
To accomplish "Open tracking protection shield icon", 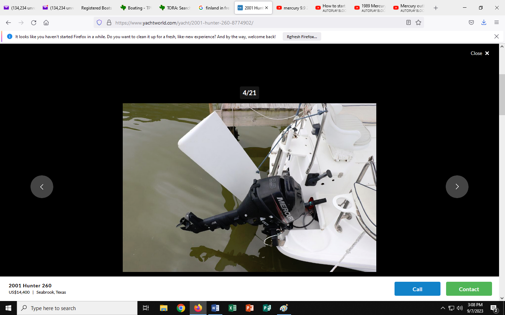I will tap(99, 22).
